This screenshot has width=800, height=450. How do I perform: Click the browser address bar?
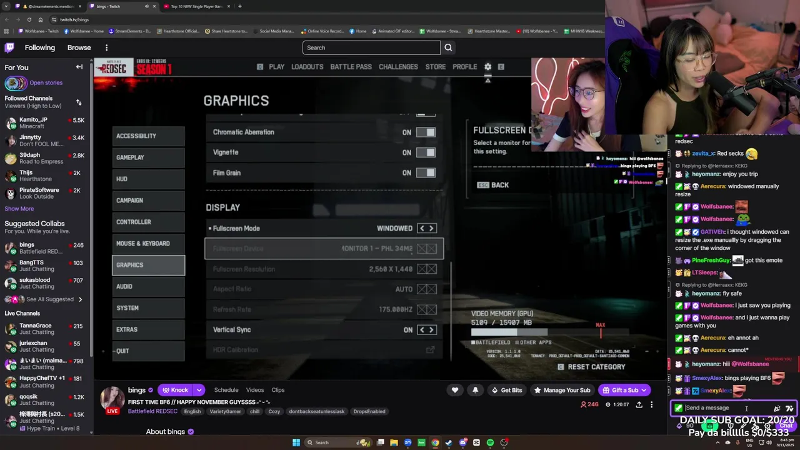pyautogui.click(x=325, y=19)
